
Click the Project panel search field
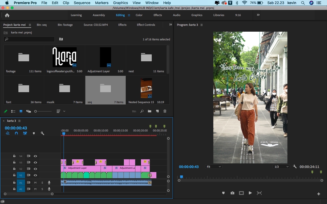(29, 39)
